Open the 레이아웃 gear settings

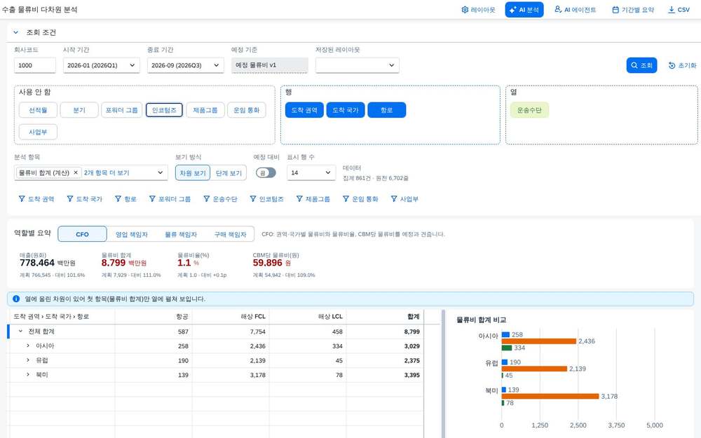pos(478,10)
